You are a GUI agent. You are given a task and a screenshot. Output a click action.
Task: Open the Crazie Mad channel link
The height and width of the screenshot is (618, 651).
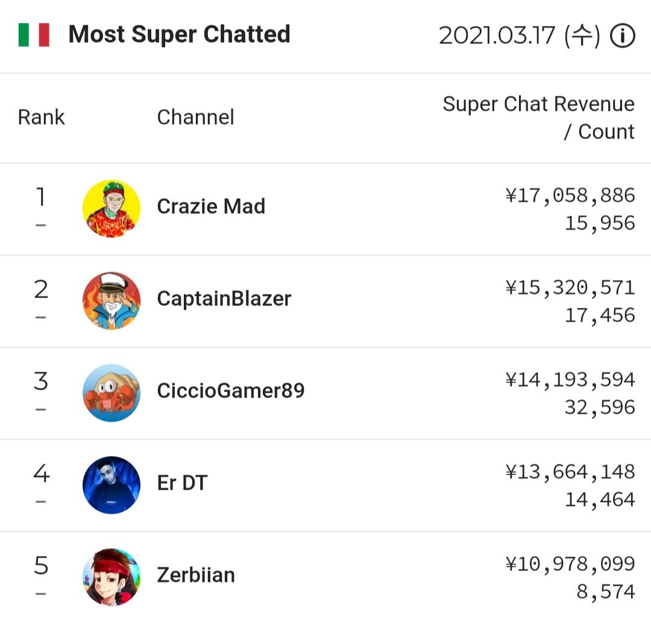[211, 207]
